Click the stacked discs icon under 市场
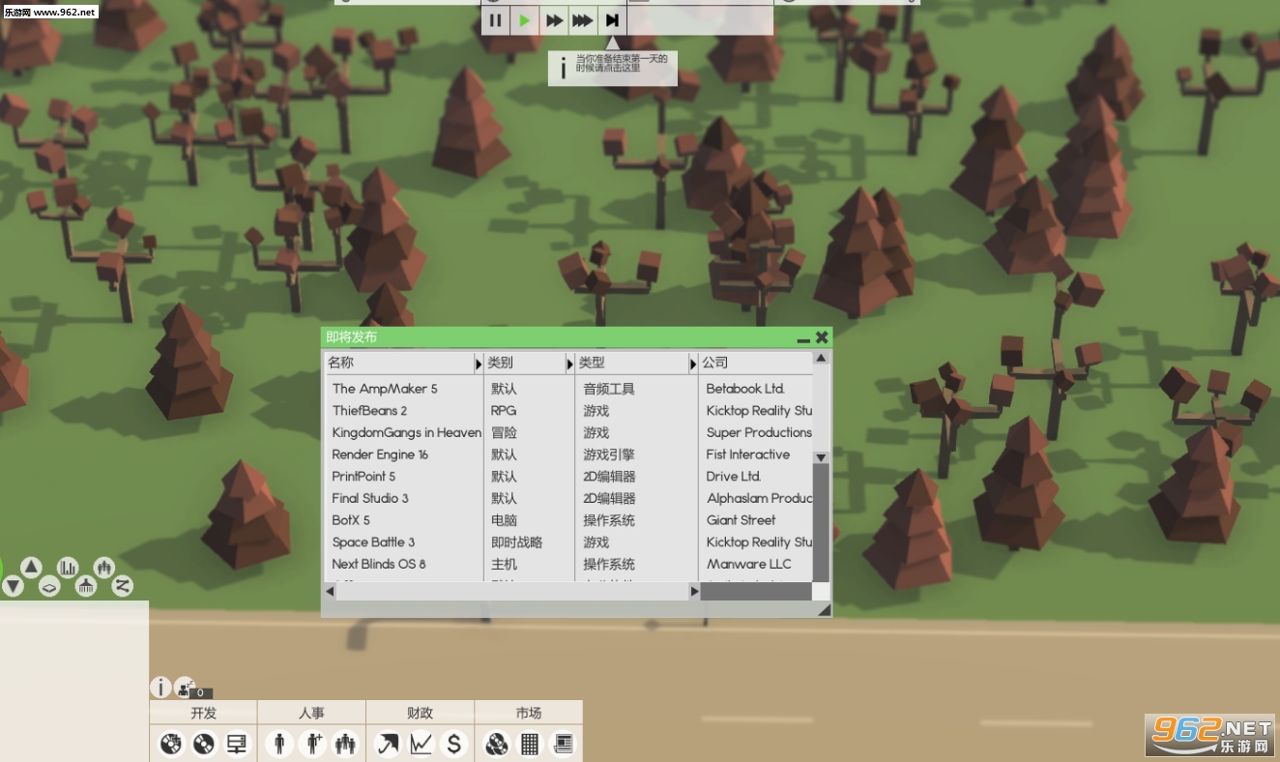 click(x=496, y=744)
